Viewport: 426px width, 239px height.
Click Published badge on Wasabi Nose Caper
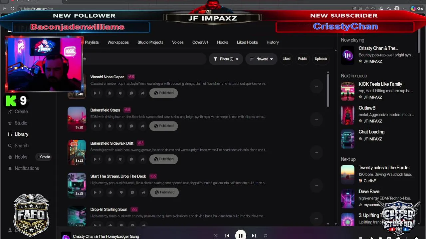pos(163,93)
